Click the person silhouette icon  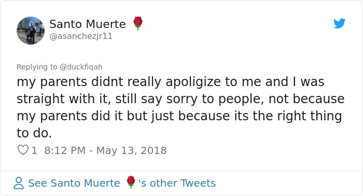pyautogui.click(x=19, y=183)
